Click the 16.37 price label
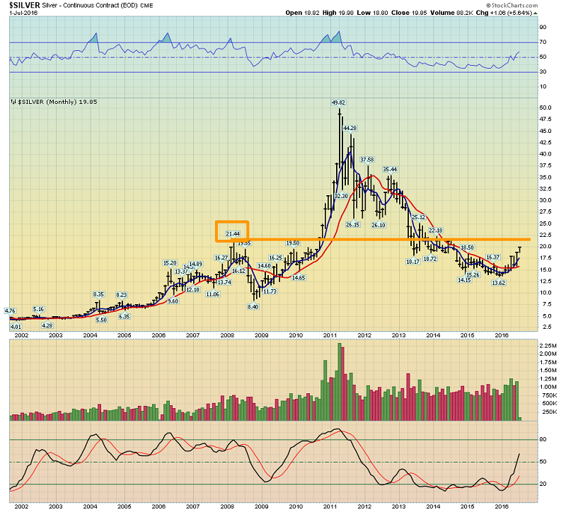 click(x=492, y=257)
